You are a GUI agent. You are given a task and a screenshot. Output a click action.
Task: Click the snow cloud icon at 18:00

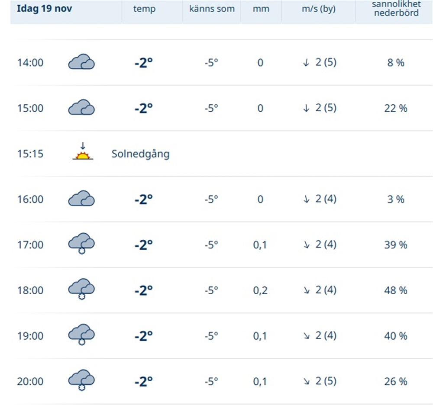point(81,290)
